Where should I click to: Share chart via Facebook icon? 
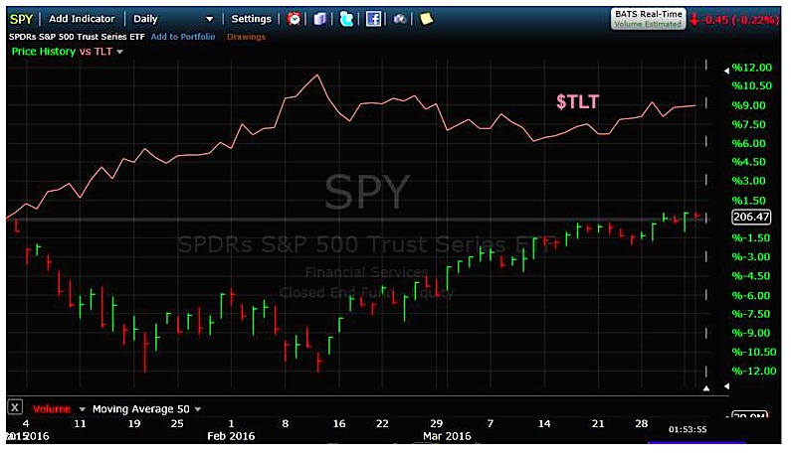click(373, 19)
